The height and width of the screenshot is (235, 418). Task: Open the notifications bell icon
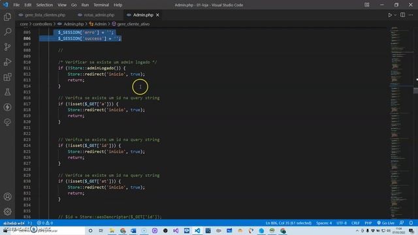pyautogui.click(x=411, y=223)
